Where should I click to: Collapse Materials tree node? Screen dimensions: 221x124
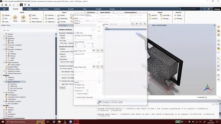(4, 38)
